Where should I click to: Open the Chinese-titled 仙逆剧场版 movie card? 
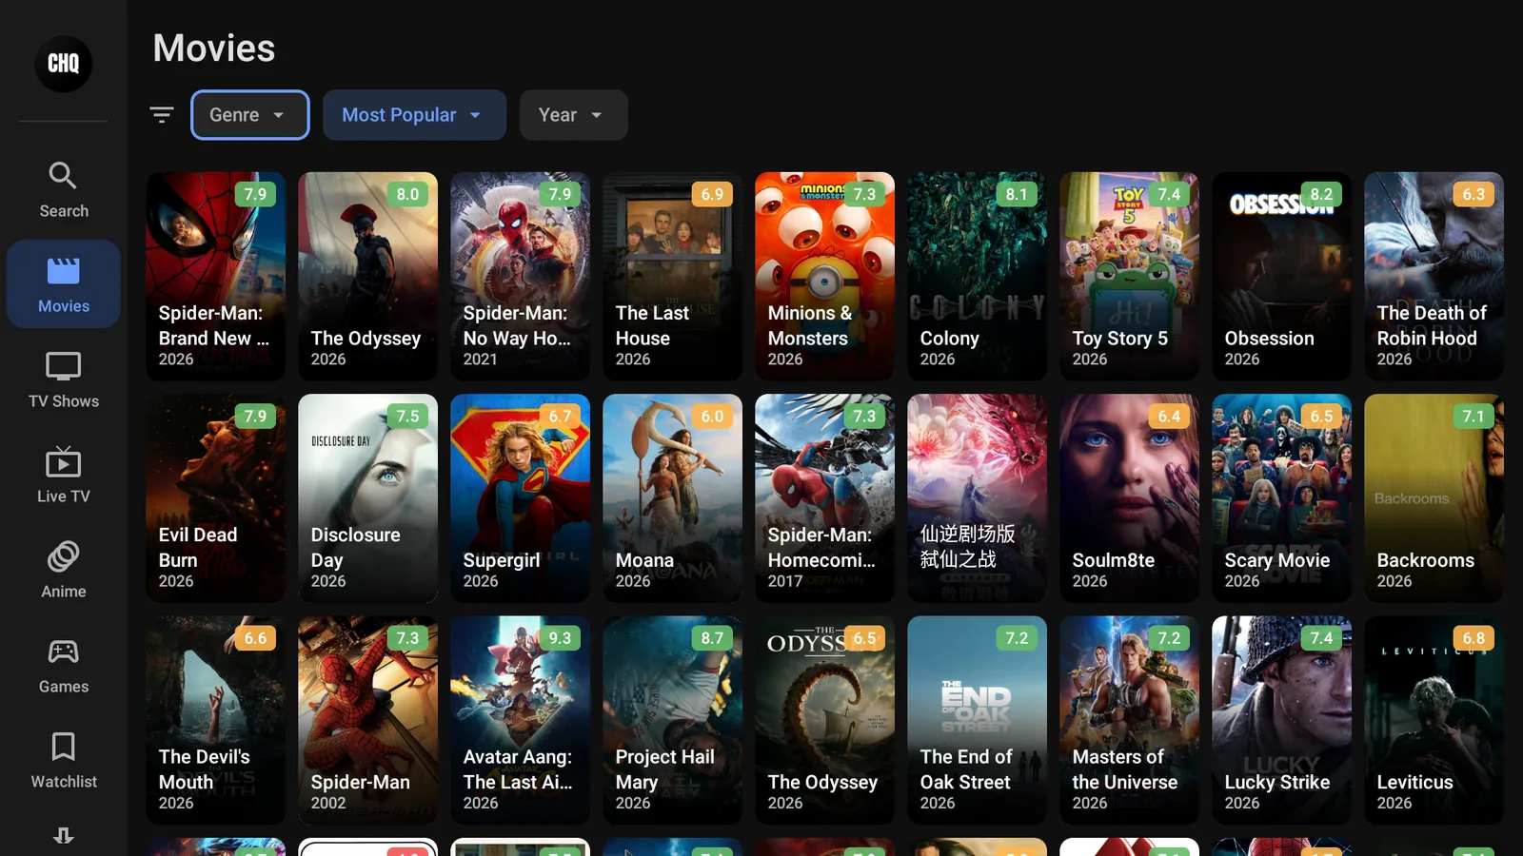coord(978,498)
